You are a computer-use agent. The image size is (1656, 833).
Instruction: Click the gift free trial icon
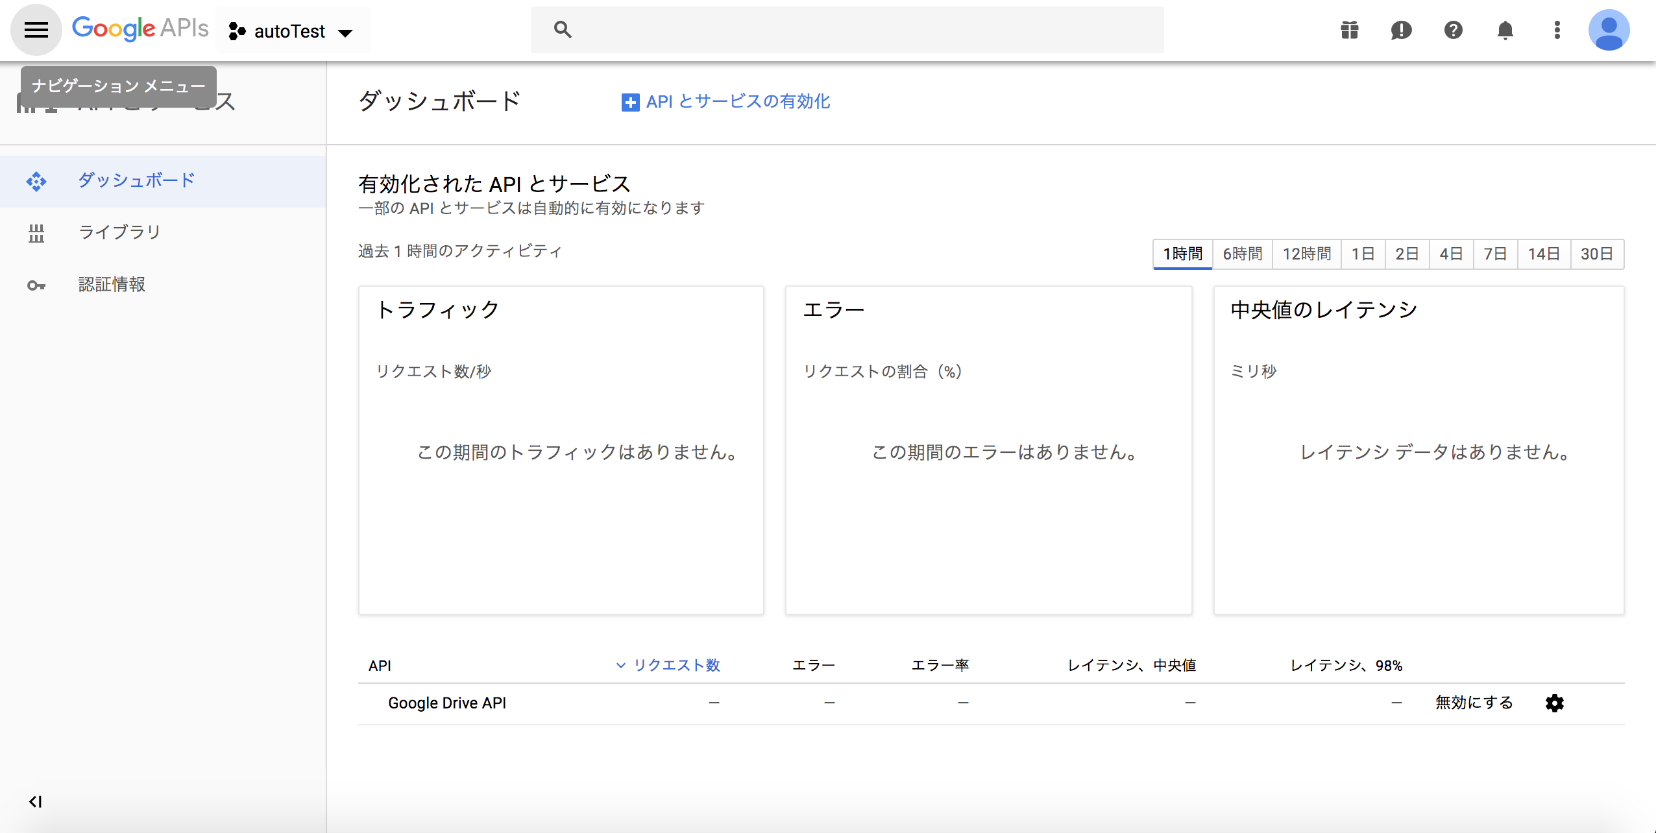tap(1350, 30)
